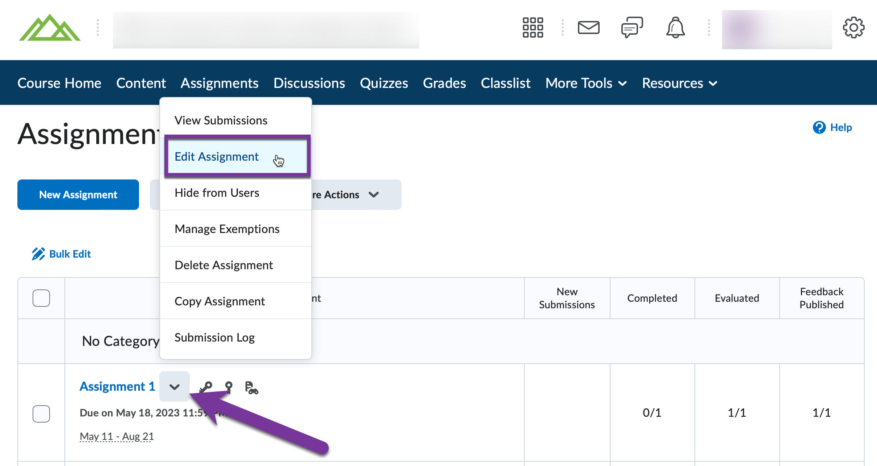The width and height of the screenshot is (877, 466).
Task: Click the Turnitin icon beside Assignment 1
Action: tap(252, 388)
